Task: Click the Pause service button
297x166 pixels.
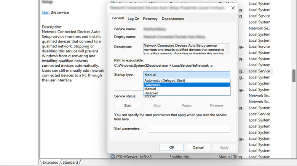Action: [186, 105]
